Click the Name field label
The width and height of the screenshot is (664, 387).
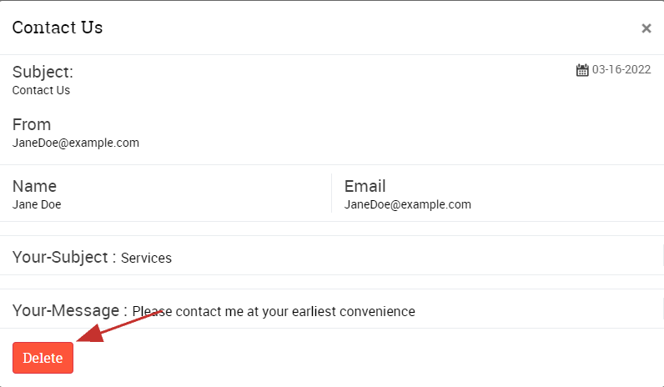tap(34, 186)
